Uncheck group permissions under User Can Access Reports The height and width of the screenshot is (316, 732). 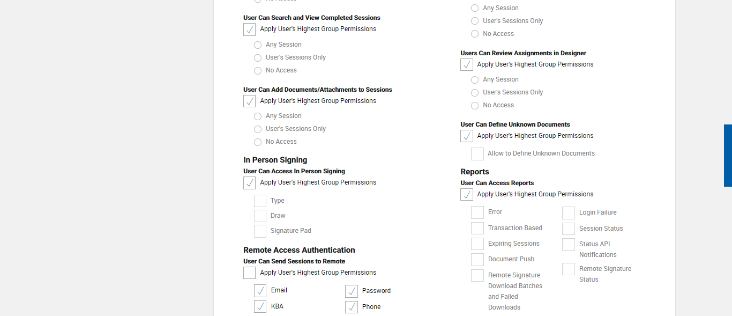[467, 195]
